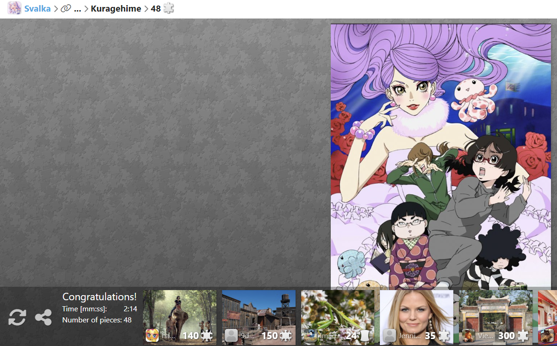
Task: Click the breadcrumb ellipsis
Action: pyautogui.click(x=77, y=8)
